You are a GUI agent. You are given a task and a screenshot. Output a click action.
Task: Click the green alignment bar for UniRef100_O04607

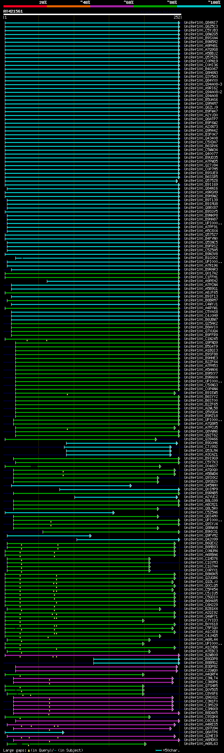point(83,466)
